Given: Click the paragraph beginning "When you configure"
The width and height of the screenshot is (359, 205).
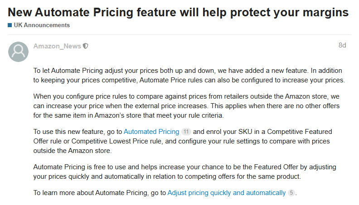Looking at the screenshot, I should (186, 105).
